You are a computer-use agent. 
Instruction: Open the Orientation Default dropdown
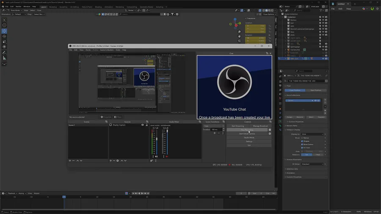pos(19,14)
